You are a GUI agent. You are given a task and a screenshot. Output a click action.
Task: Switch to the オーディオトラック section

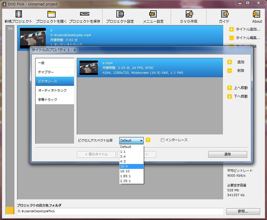tap(55, 90)
